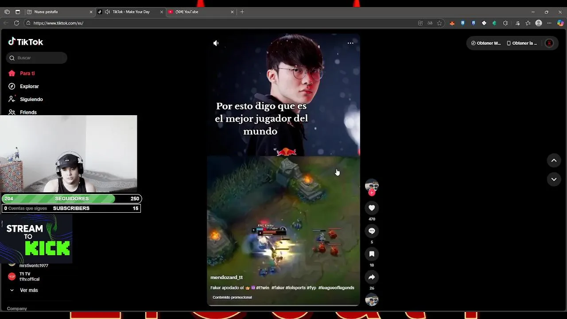
Task: Click the Contenido promocional label
Action: pos(232,297)
